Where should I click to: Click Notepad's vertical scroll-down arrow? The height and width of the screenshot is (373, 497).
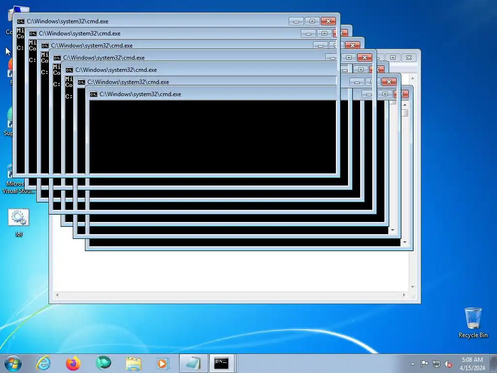pos(413,287)
